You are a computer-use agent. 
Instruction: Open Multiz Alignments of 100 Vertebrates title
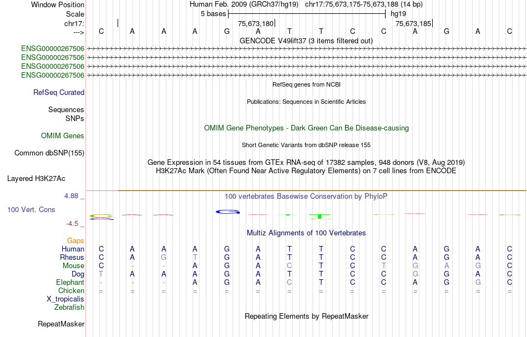[306, 233]
